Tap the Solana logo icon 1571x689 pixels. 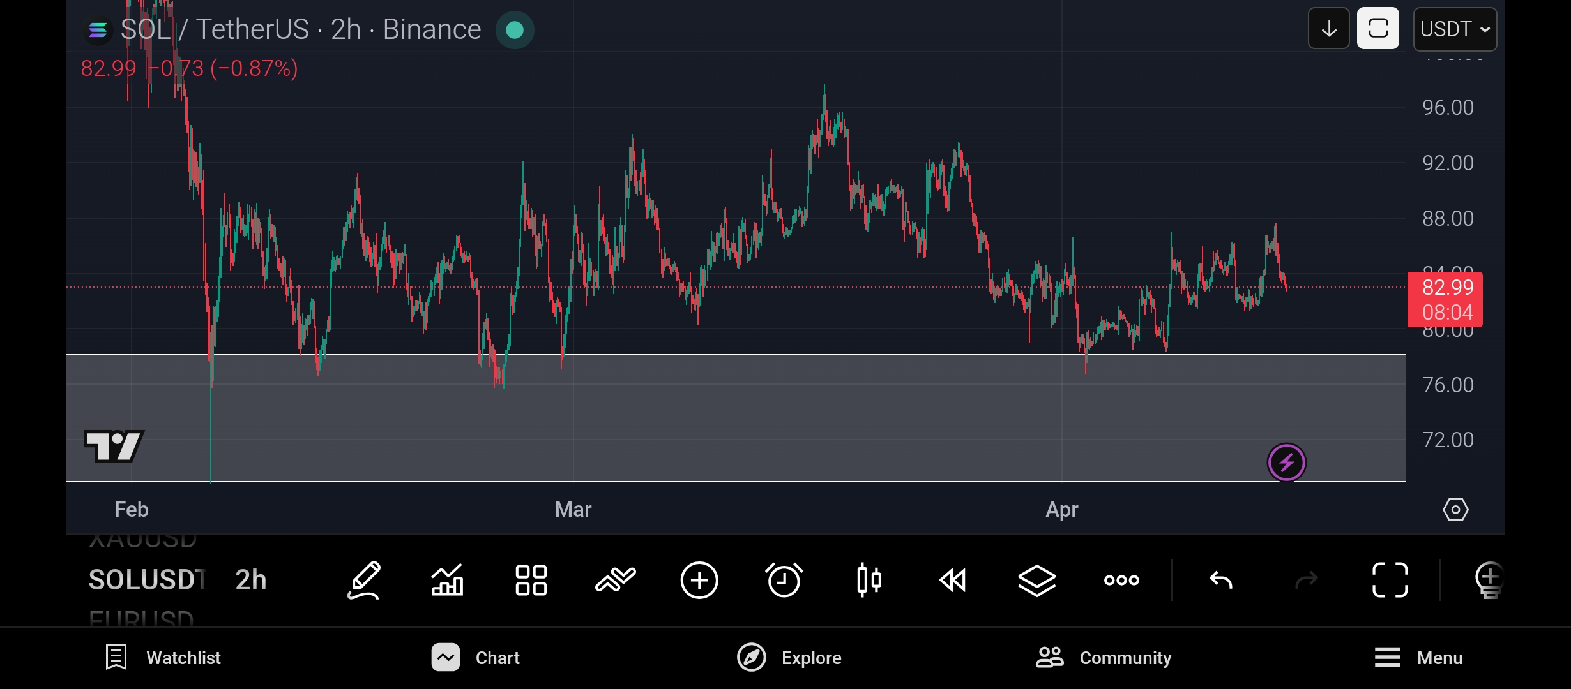[x=98, y=30]
